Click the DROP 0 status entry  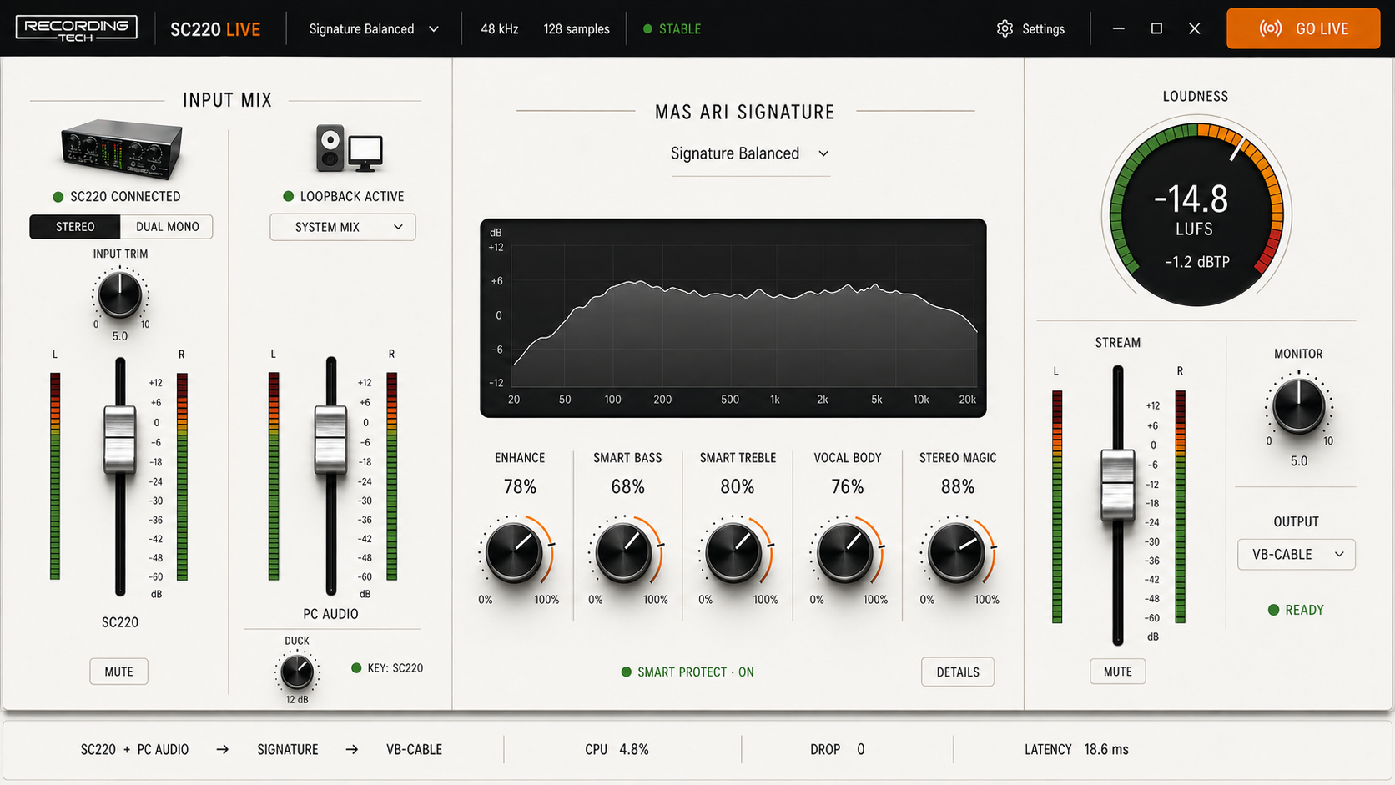pos(837,749)
